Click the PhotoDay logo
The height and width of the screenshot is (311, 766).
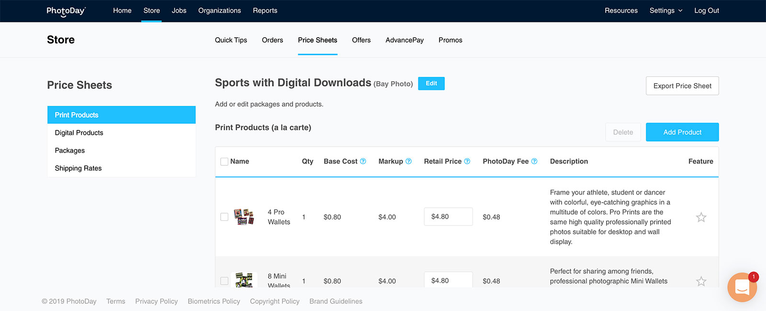[x=66, y=11]
